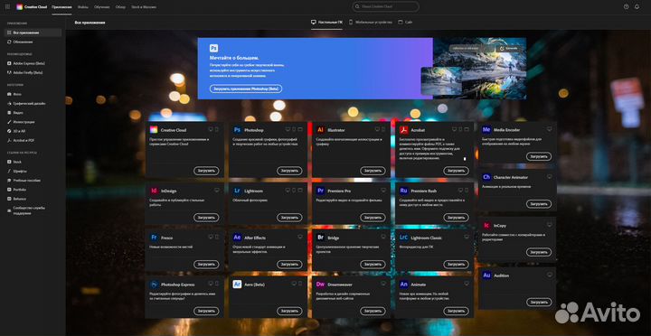The image size is (651, 336).
Task: Click Загрузить on the Lightroom Classic card
Action: 456,265
